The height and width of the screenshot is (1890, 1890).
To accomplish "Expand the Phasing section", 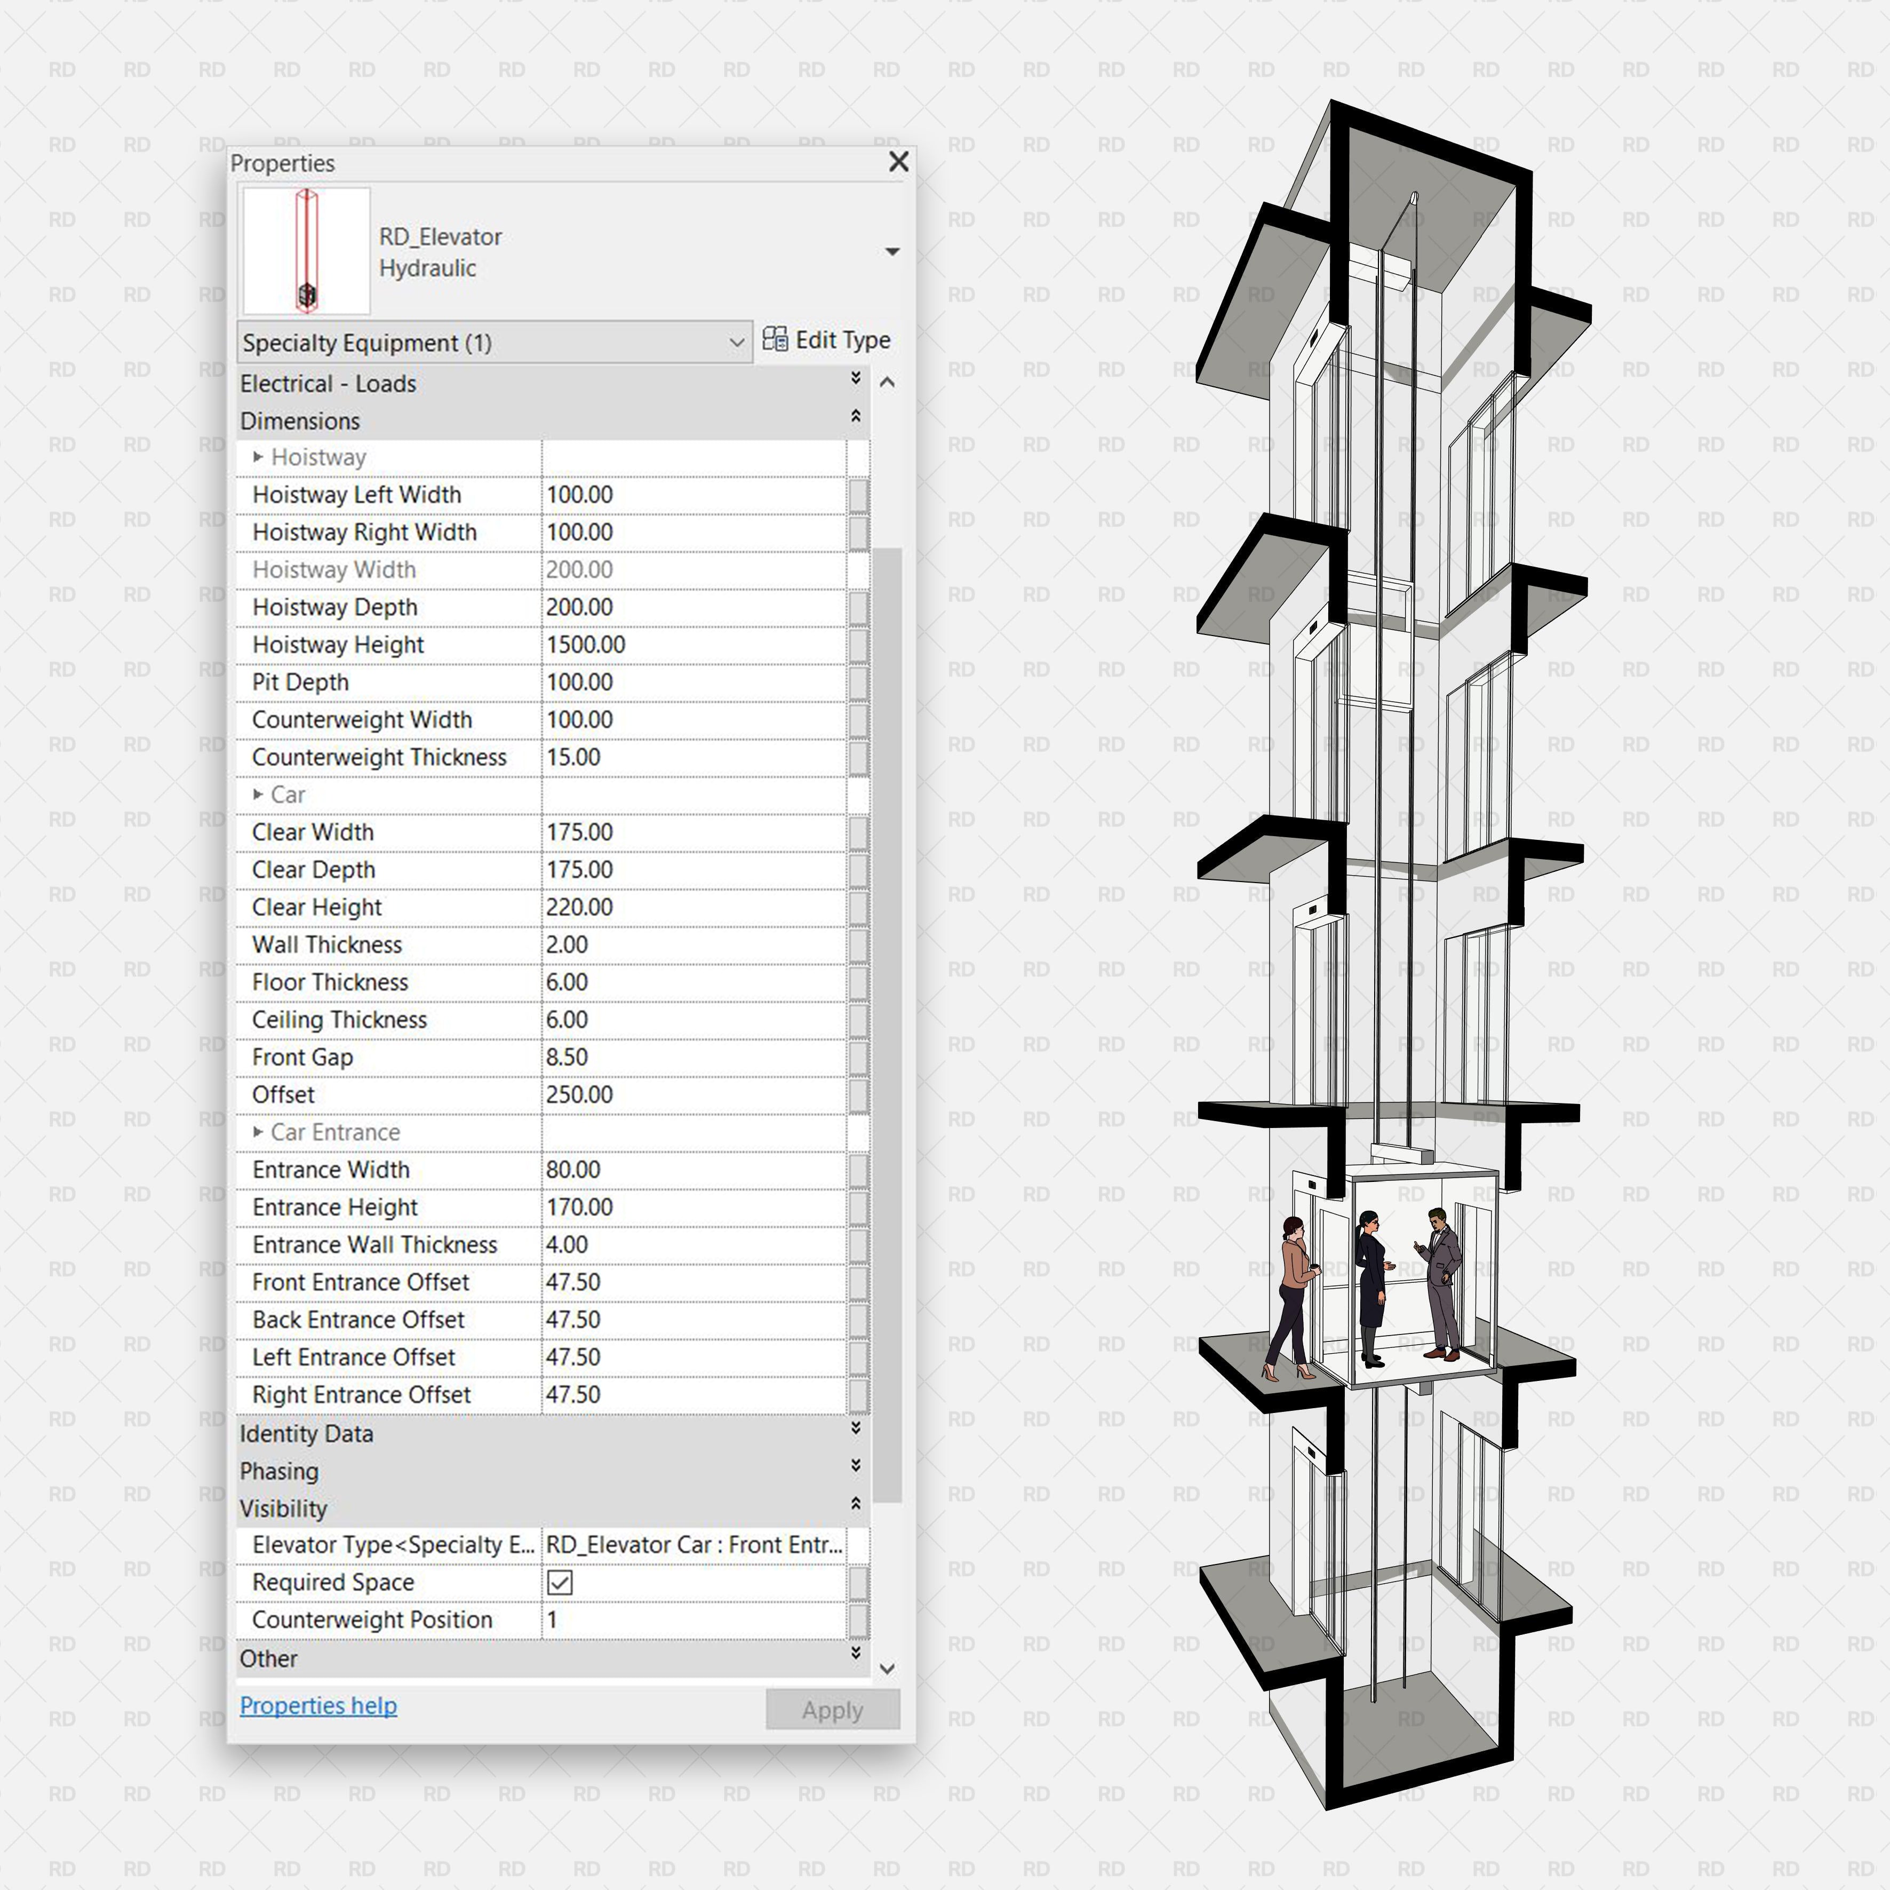I will click(x=855, y=1466).
